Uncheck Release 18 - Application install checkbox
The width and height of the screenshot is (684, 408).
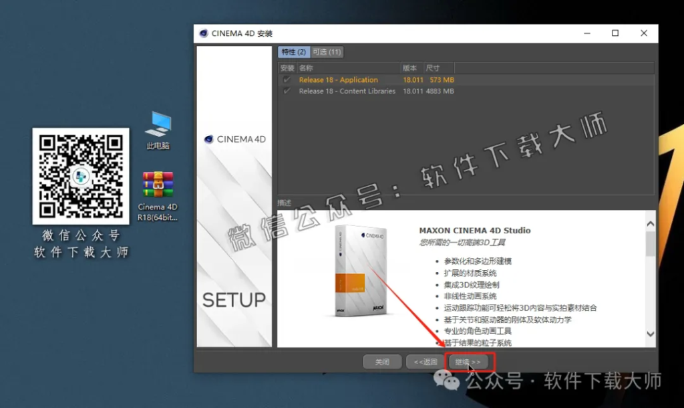click(x=286, y=79)
